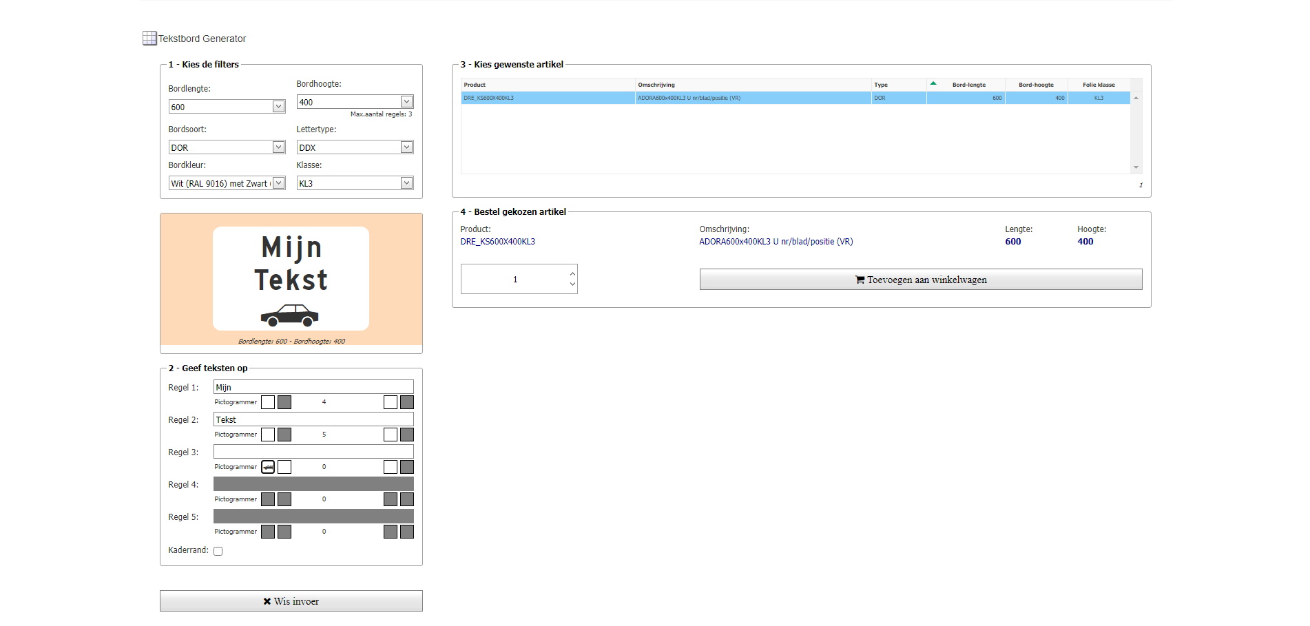Click the Lengte value 600 in order section
The image size is (1310, 626).
click(x=1013, y=242)
